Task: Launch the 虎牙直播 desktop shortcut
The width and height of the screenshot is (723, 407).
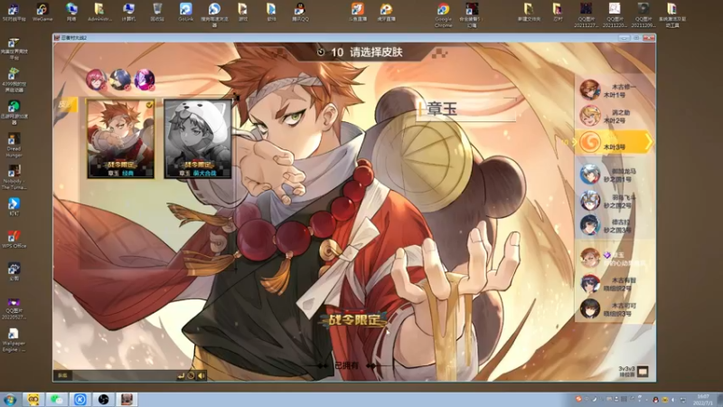Action: tap(386, 12)
